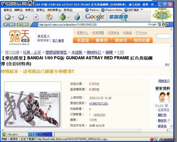Open search engine options icon beside Google
The height and width of the screenshot is (142, 177).
pyautogui.click(x=159, y=24)
